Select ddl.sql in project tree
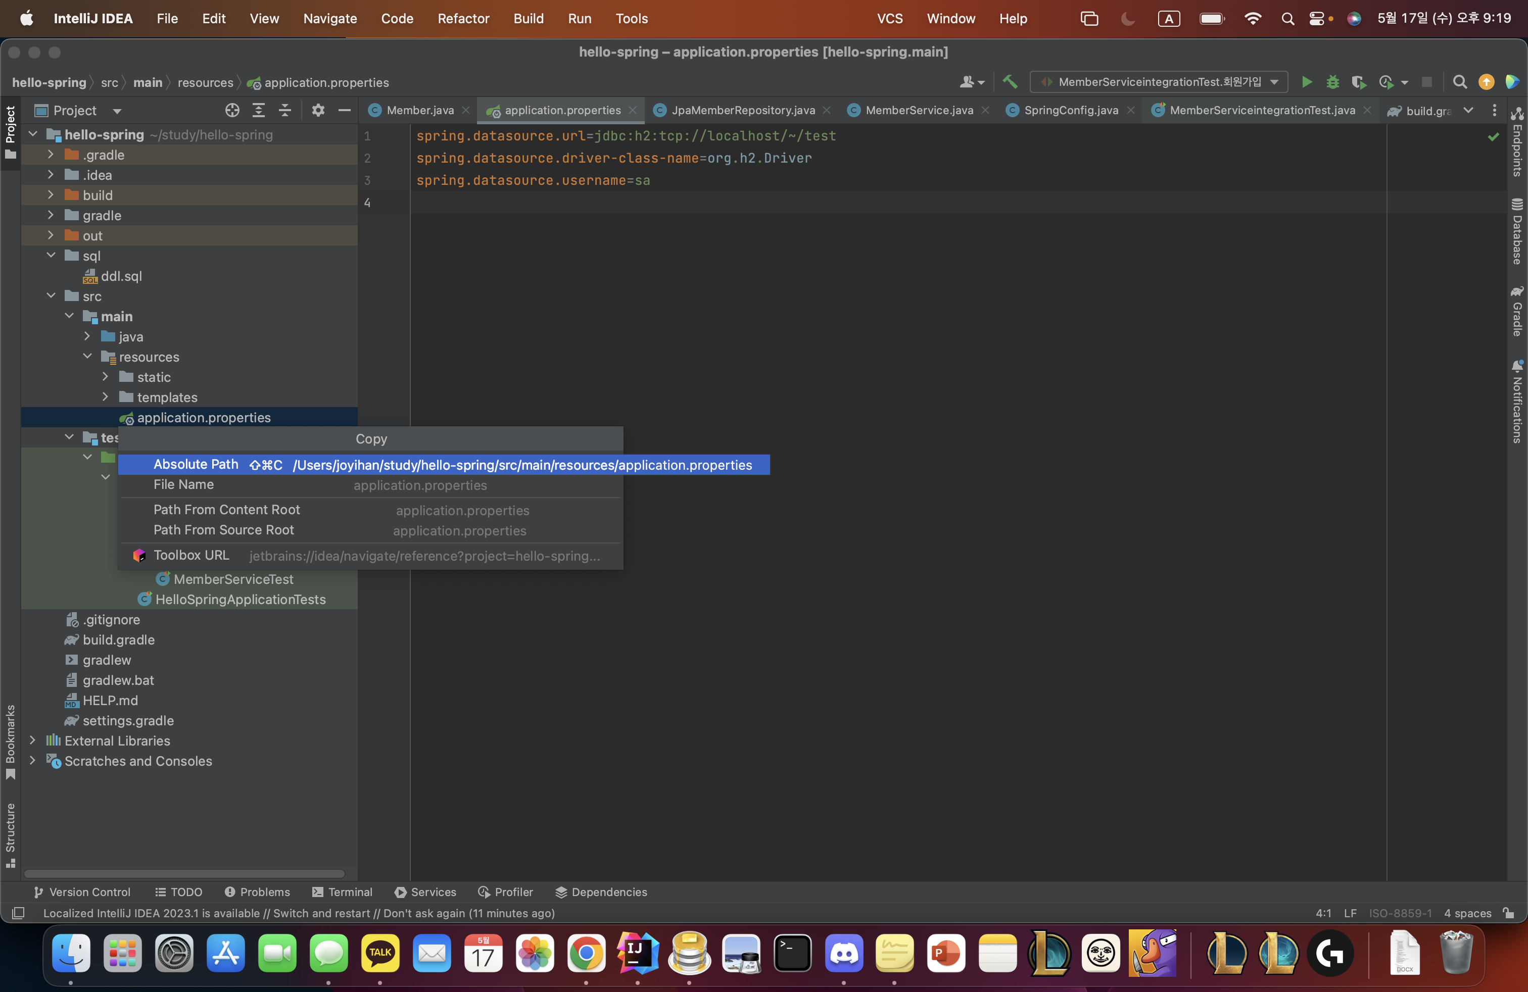This screenshot has width=1528, height=992. point(121,276)
